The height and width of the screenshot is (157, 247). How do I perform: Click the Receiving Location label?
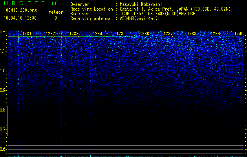[x=91, y=9]
